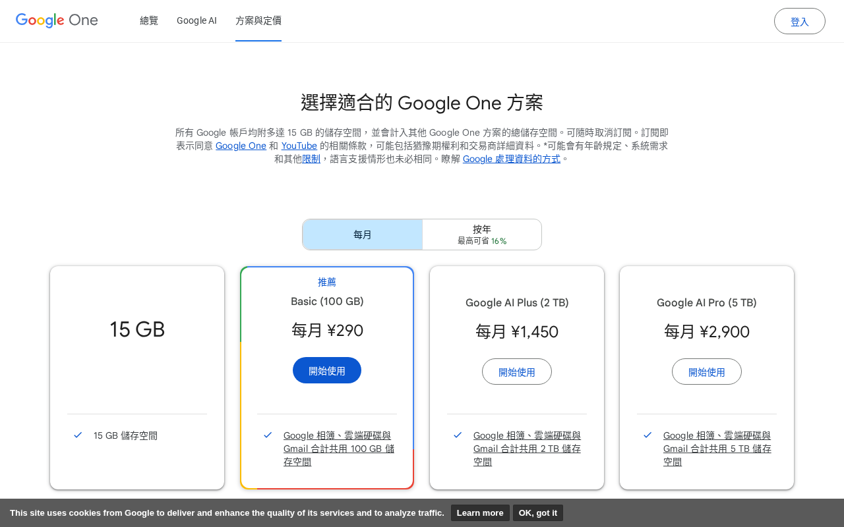This screenshot has width=844, height=527.
Task: Click the 15 GB 儲存空間 feature text
Action: click(125, 435)
